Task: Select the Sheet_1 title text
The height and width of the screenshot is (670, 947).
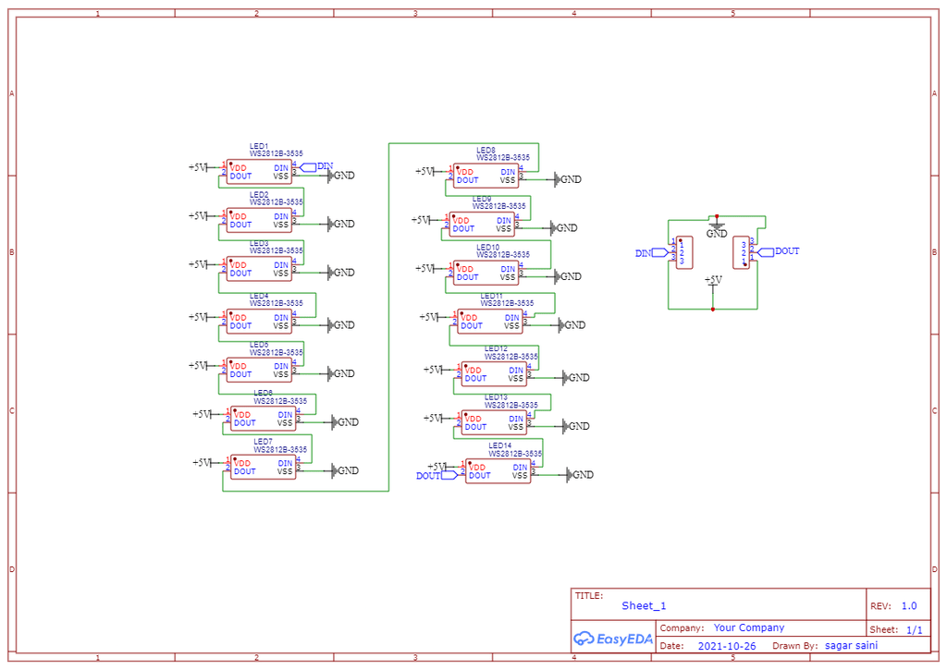Action: [644, 606]
